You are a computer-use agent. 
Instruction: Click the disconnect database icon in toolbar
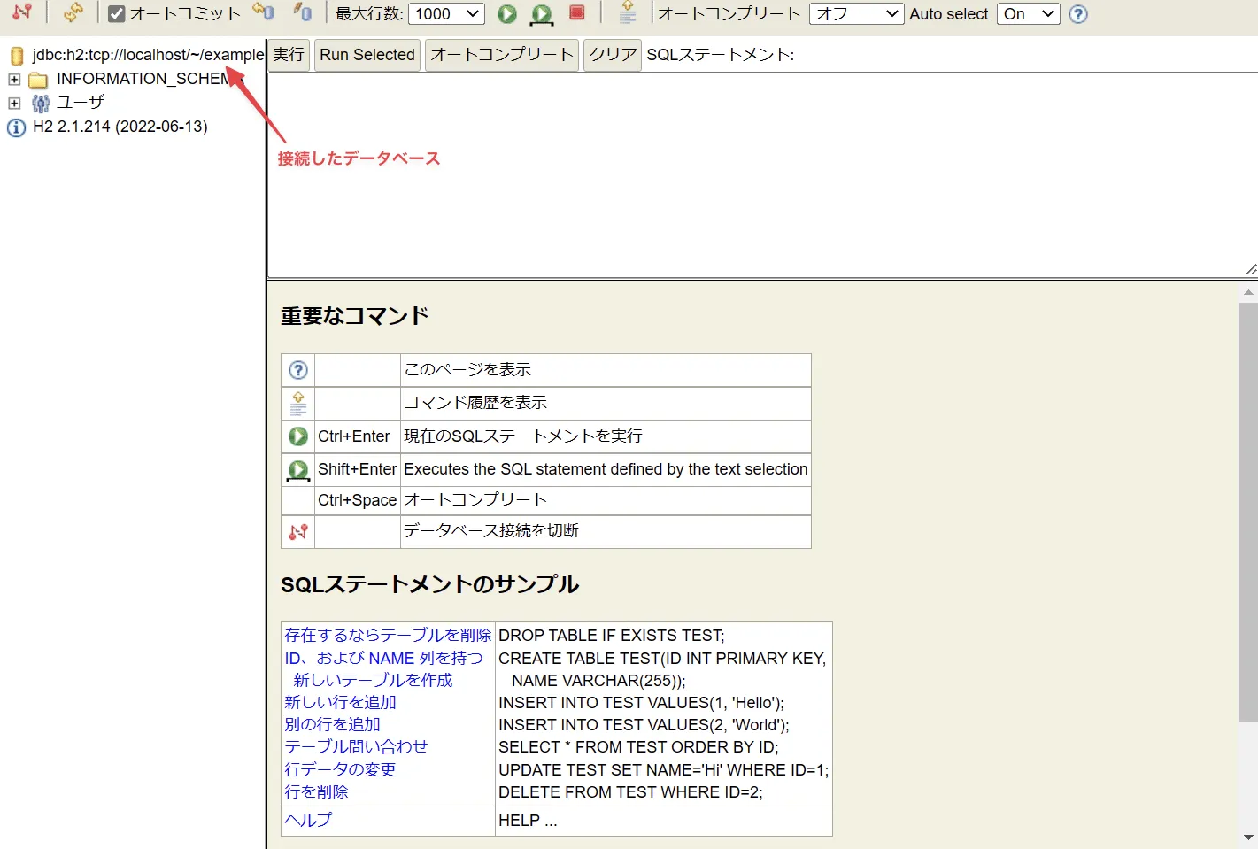(23, 12)
